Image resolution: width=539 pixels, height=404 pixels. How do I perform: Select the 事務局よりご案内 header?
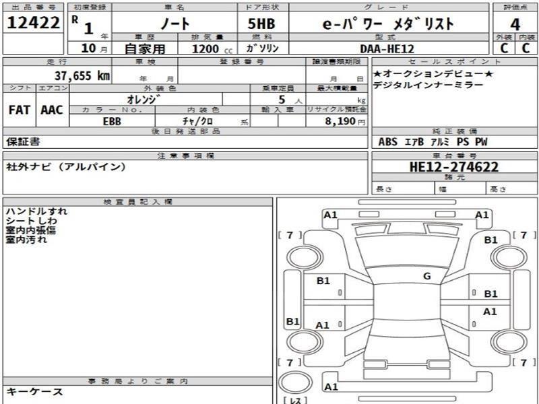[137, 381]
